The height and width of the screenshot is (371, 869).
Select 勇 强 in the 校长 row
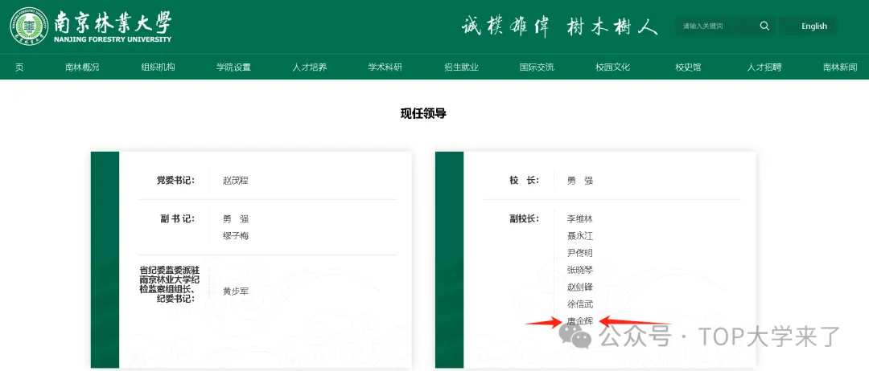[x=579, y=180]
